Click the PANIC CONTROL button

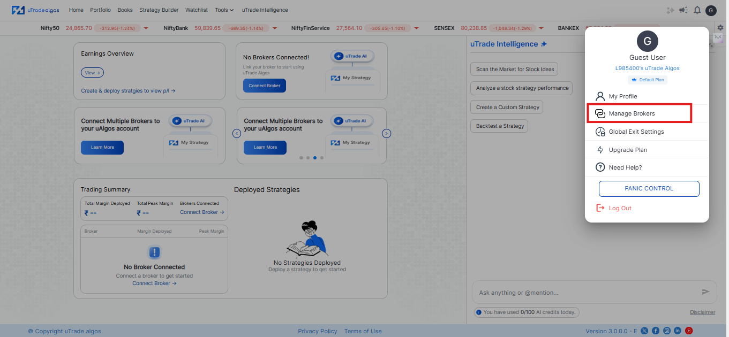pos(649,188)
